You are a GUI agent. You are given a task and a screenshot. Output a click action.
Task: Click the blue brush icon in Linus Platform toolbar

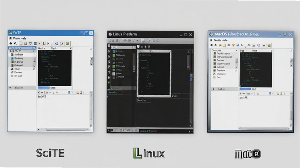click(148, 41)
